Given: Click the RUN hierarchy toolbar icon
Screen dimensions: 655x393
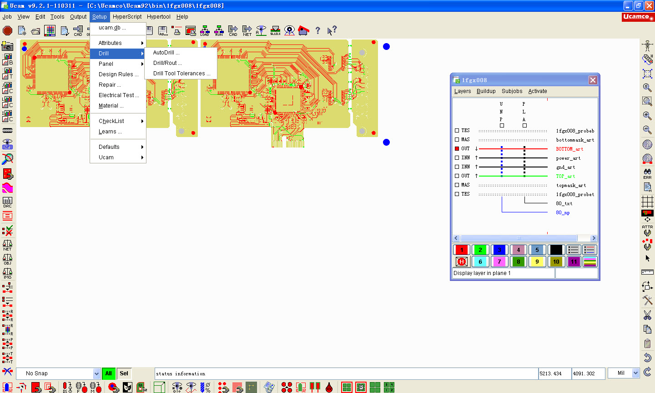Looking at the screenshot, I should [219, 30].
